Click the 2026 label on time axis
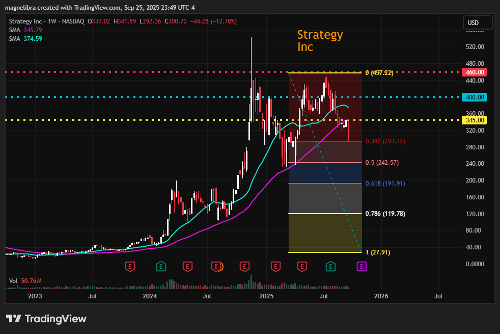 tap(381, 296)
